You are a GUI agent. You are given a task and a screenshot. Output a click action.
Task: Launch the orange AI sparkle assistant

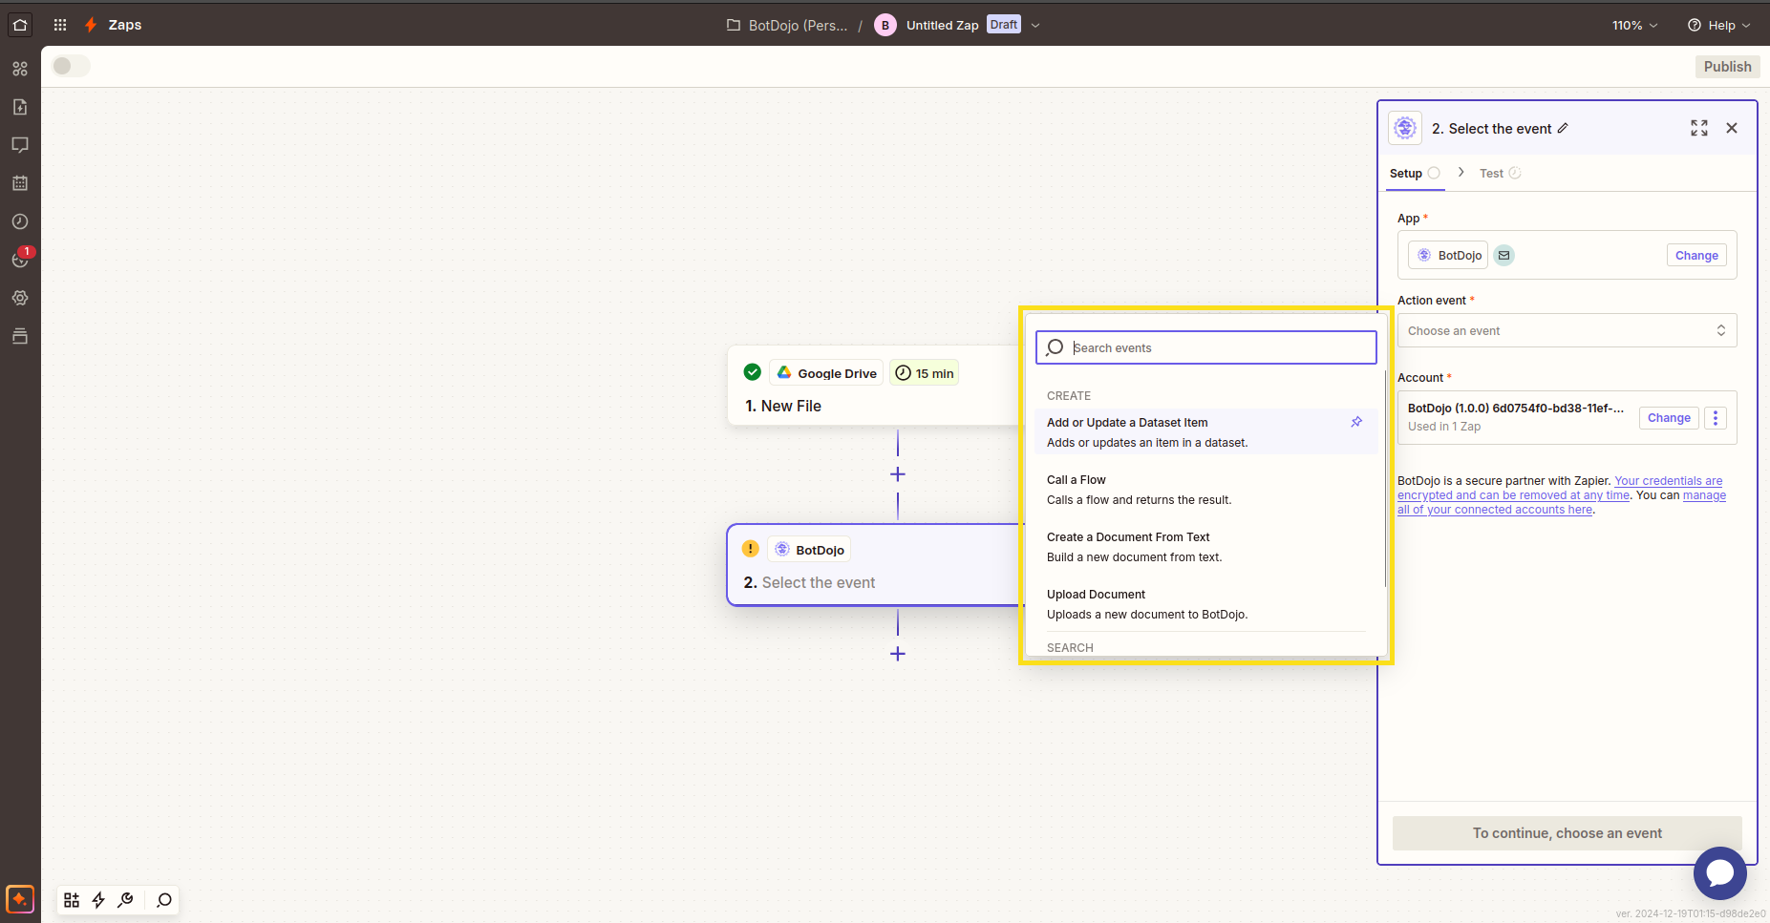click(x=20, y=899)
